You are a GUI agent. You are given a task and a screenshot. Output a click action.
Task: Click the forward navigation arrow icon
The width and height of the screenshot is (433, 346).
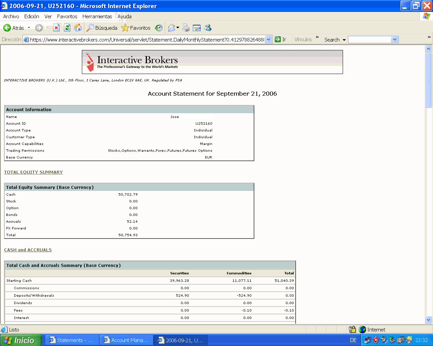pos(39,28)
